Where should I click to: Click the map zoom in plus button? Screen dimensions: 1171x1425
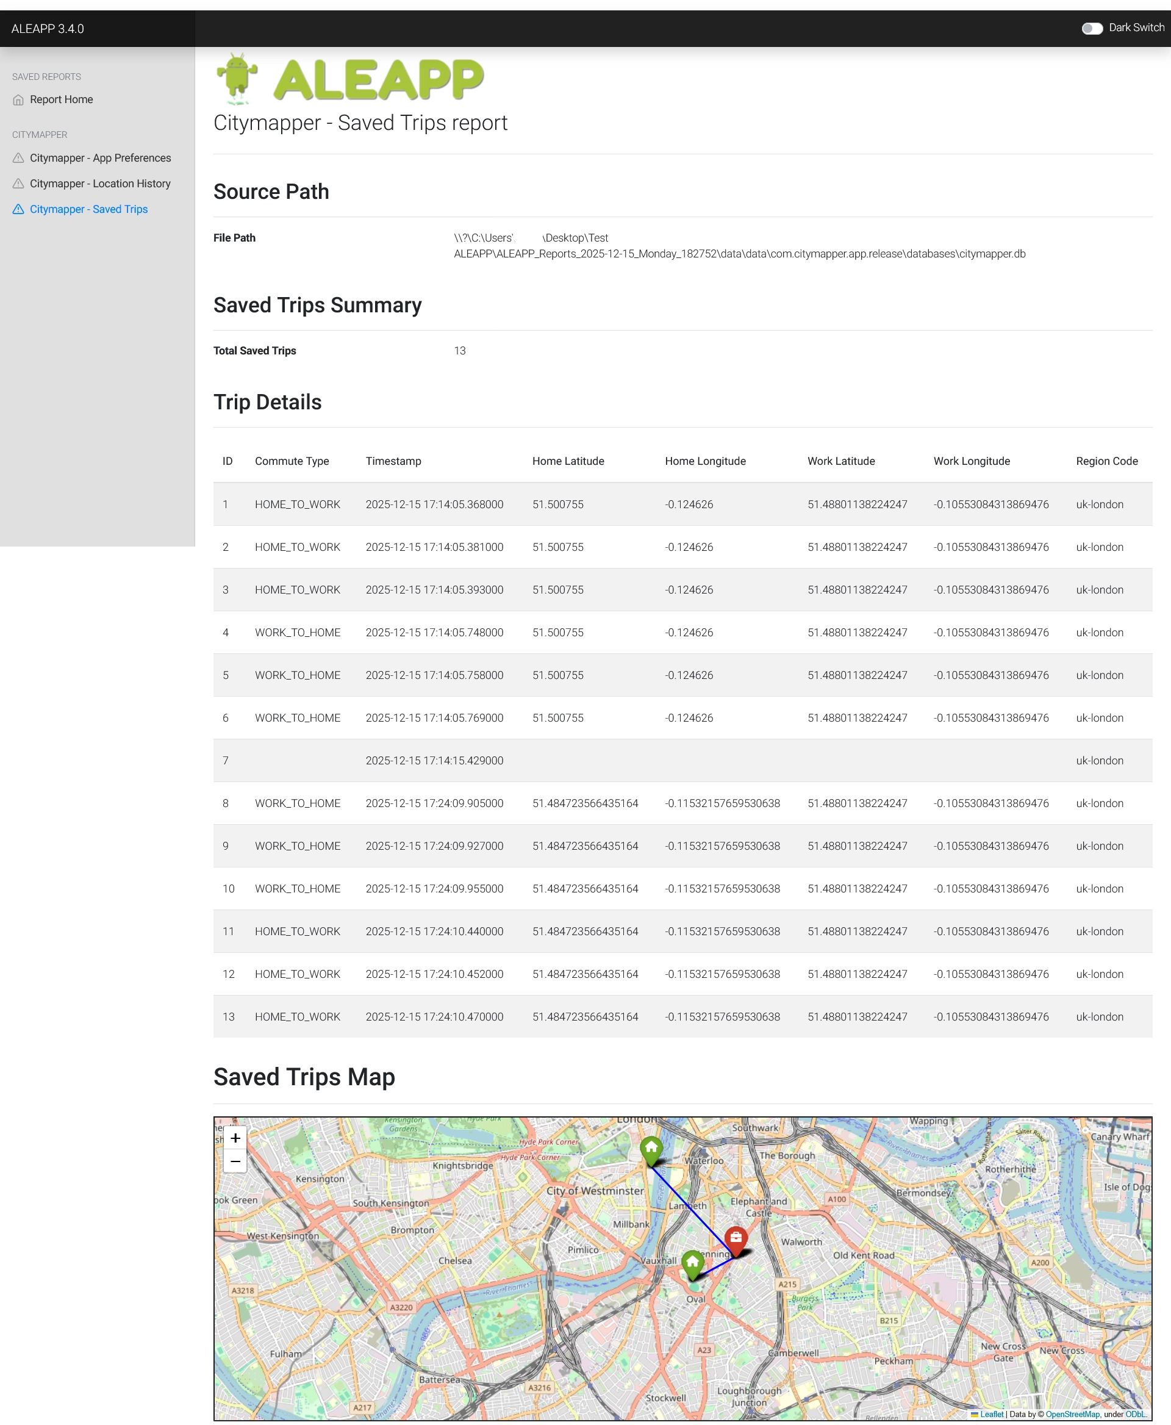point(235,1138)
